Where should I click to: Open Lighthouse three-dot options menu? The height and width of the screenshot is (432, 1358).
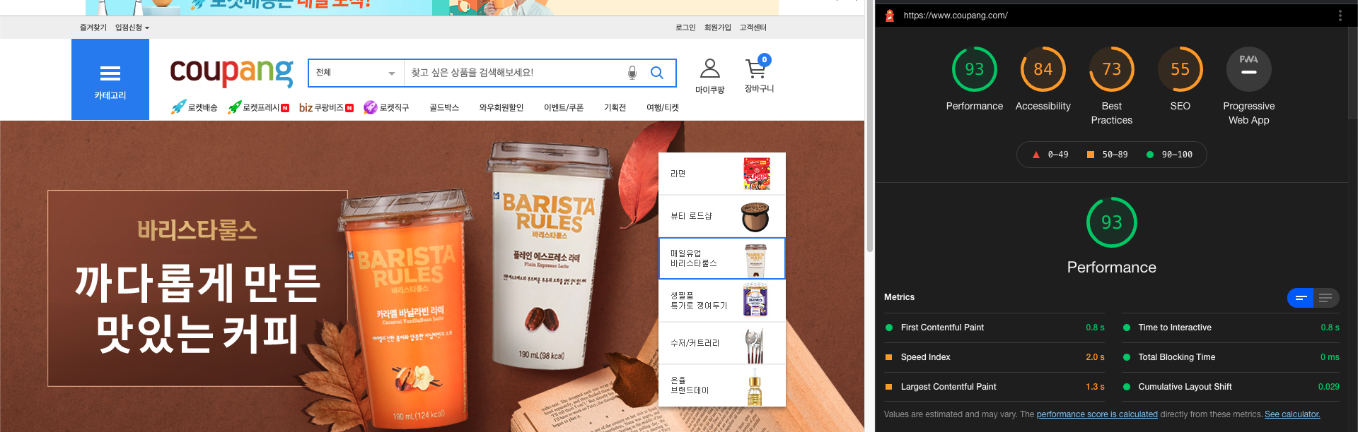point(1340,16)
